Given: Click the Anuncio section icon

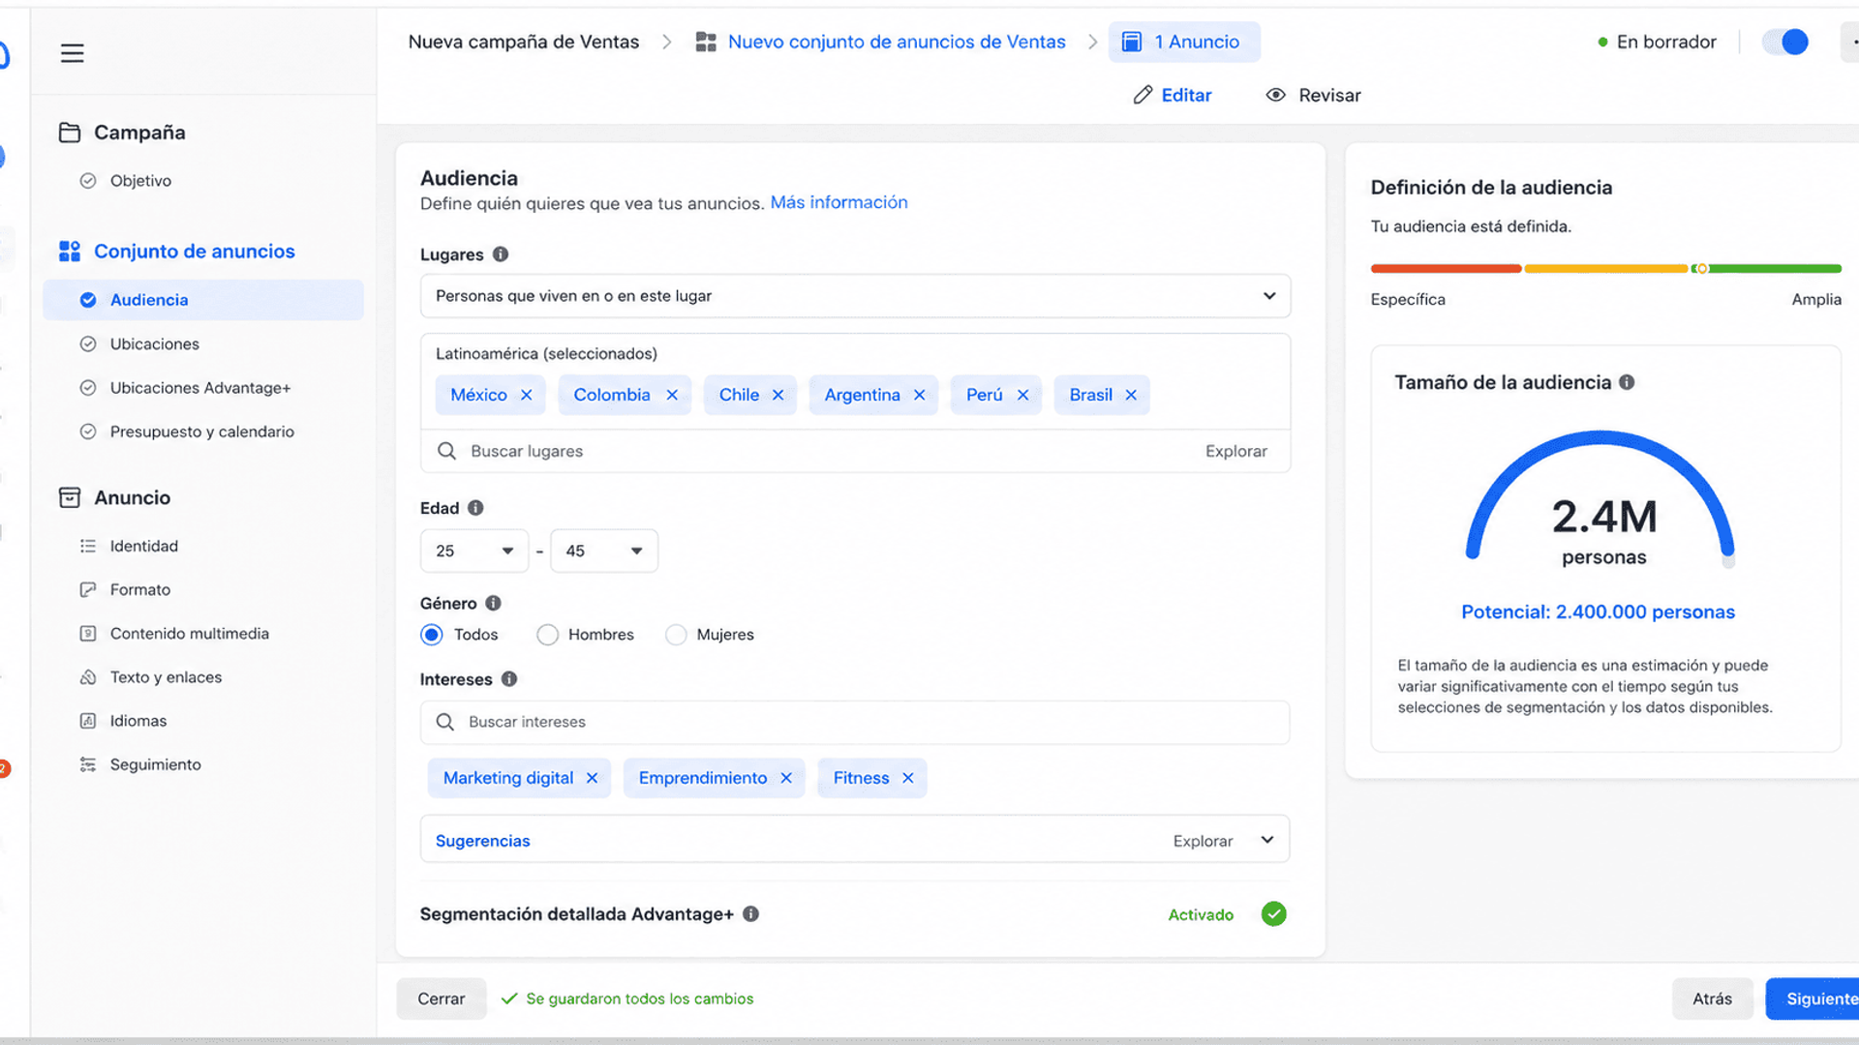Looking at the screenshot, I should 70,497.
